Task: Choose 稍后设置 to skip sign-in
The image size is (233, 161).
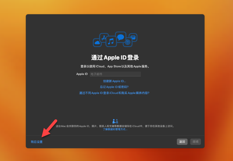Action: click(37, 142)
